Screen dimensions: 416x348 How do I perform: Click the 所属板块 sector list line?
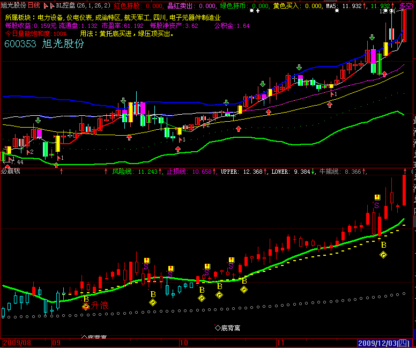(113, 18)
